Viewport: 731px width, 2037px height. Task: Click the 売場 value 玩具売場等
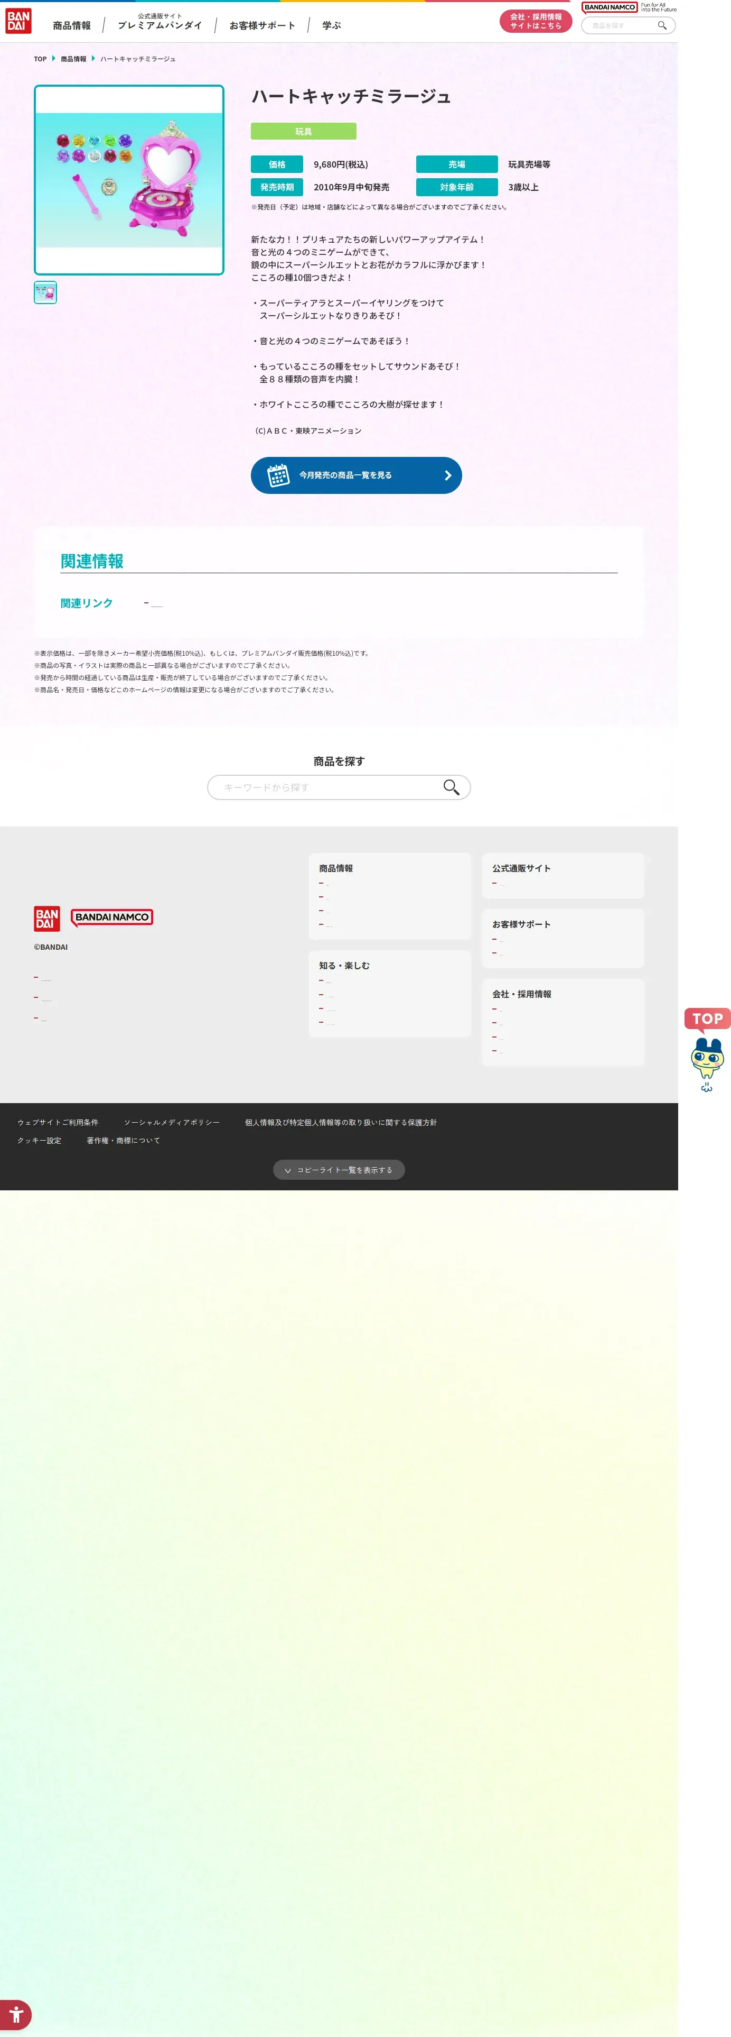coord(529,164)
